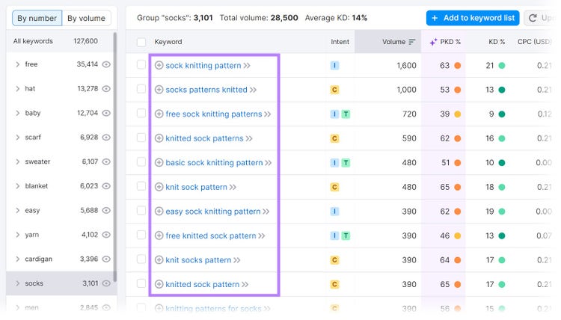Add 'sock knitting pattern' via plus icon

coord(159,66)
